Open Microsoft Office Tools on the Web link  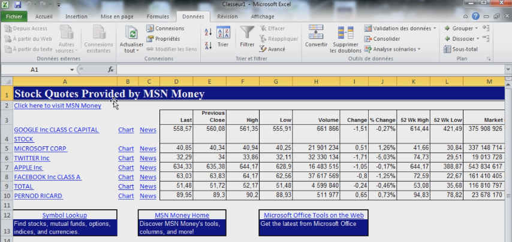(x=314, y=215)
